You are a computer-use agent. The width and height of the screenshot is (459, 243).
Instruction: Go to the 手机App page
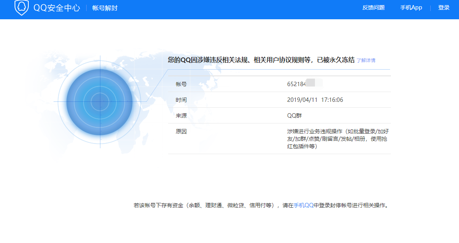point(411,8)
